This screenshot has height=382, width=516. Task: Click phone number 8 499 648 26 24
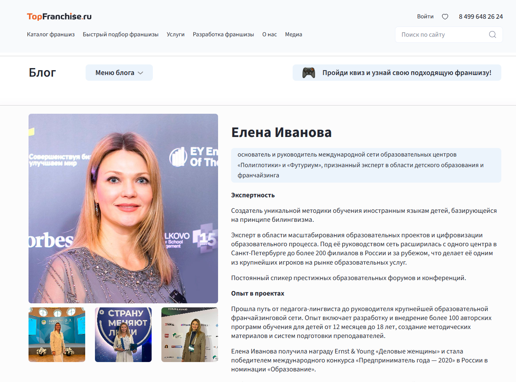pyautogui.click(x=481, y=17)
